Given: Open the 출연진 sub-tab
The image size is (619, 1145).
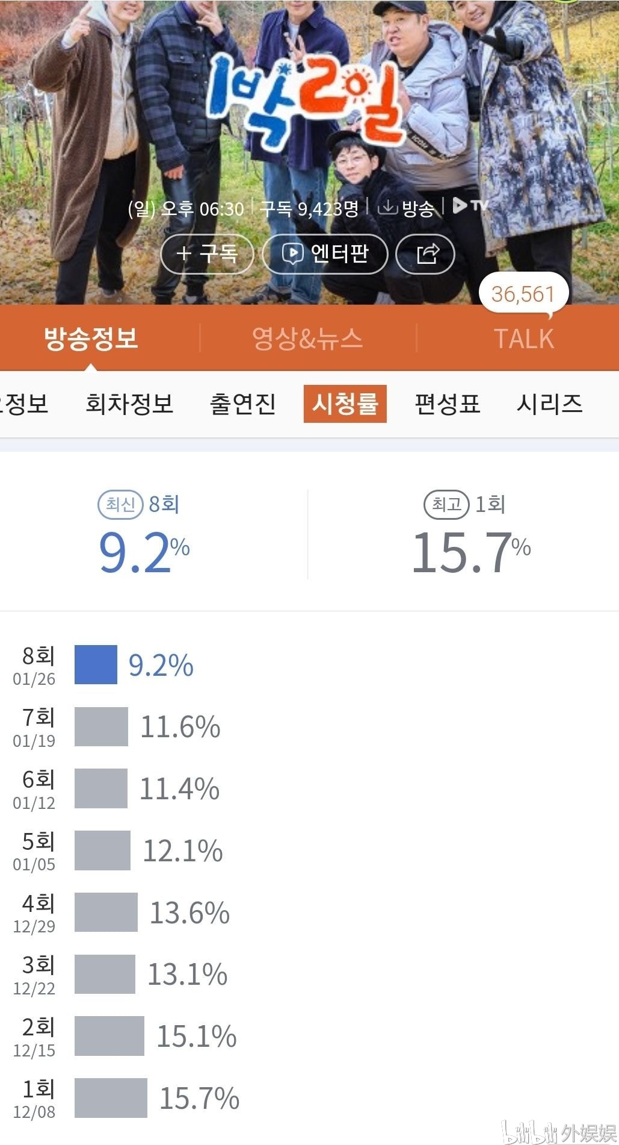Looking at the screenshot, I should pyautogui.click(x=242, y=404).
